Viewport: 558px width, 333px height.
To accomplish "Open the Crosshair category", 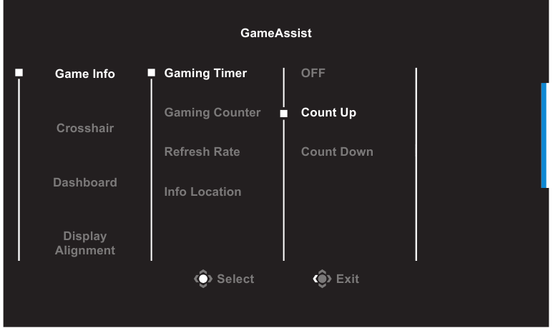I will click(x=85, y=128).
